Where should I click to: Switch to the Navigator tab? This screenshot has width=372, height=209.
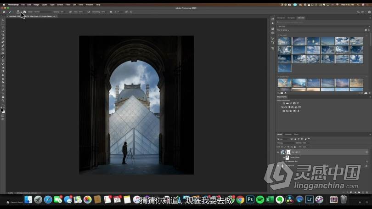tap(291, 18)
